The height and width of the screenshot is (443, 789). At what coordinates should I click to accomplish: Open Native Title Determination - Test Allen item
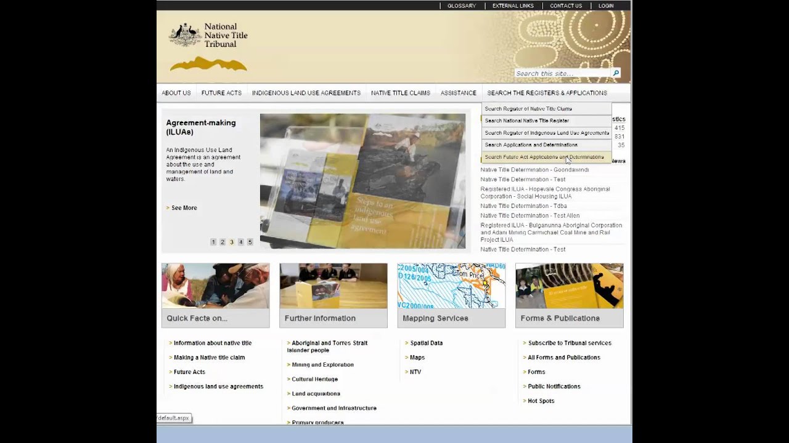530,216
